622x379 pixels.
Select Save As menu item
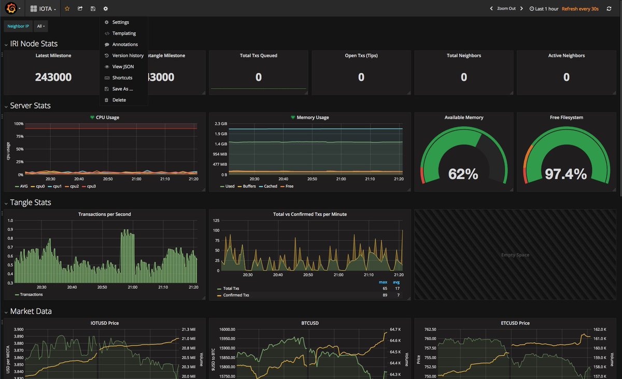coord(123,89)
